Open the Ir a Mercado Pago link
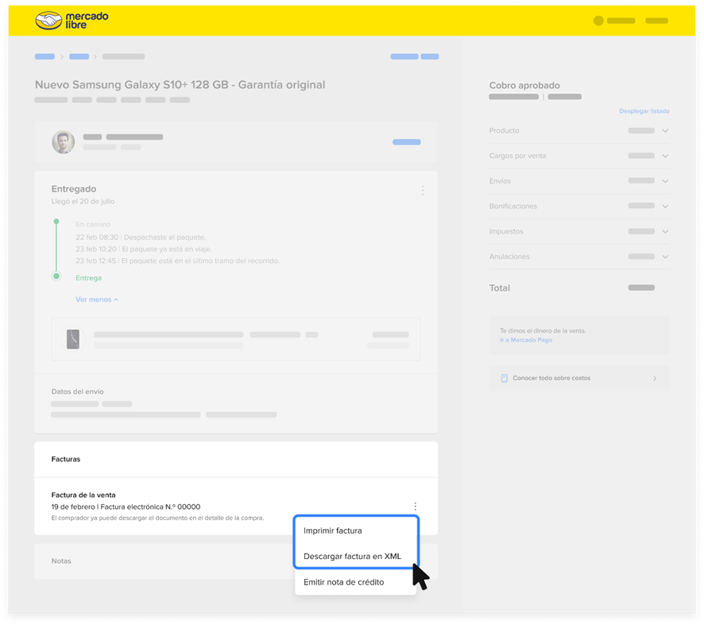704x625 pixels. pyautogui.click(x=526, y=340)
